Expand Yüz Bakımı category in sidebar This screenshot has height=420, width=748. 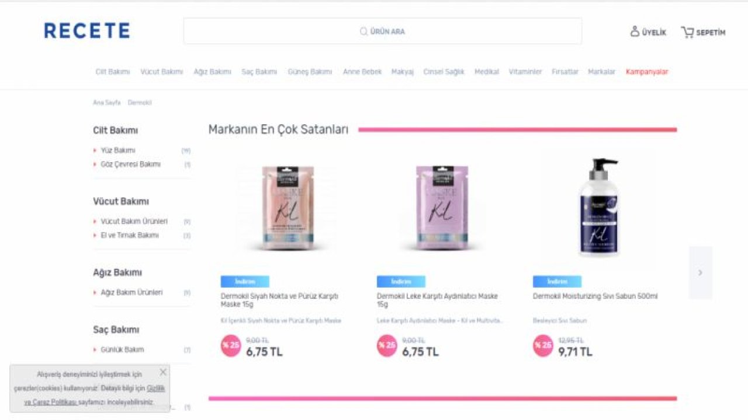117,150
